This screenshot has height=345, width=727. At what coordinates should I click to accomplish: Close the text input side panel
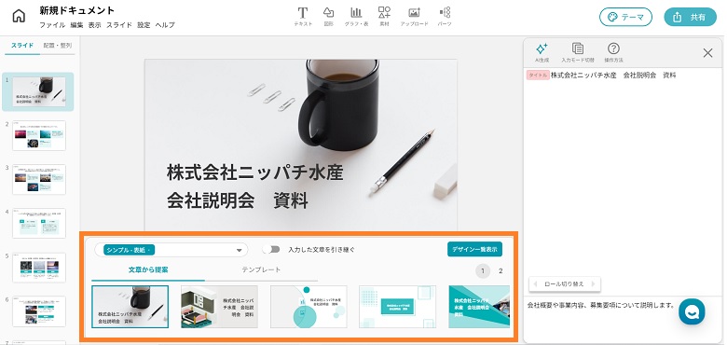[707, 53]
